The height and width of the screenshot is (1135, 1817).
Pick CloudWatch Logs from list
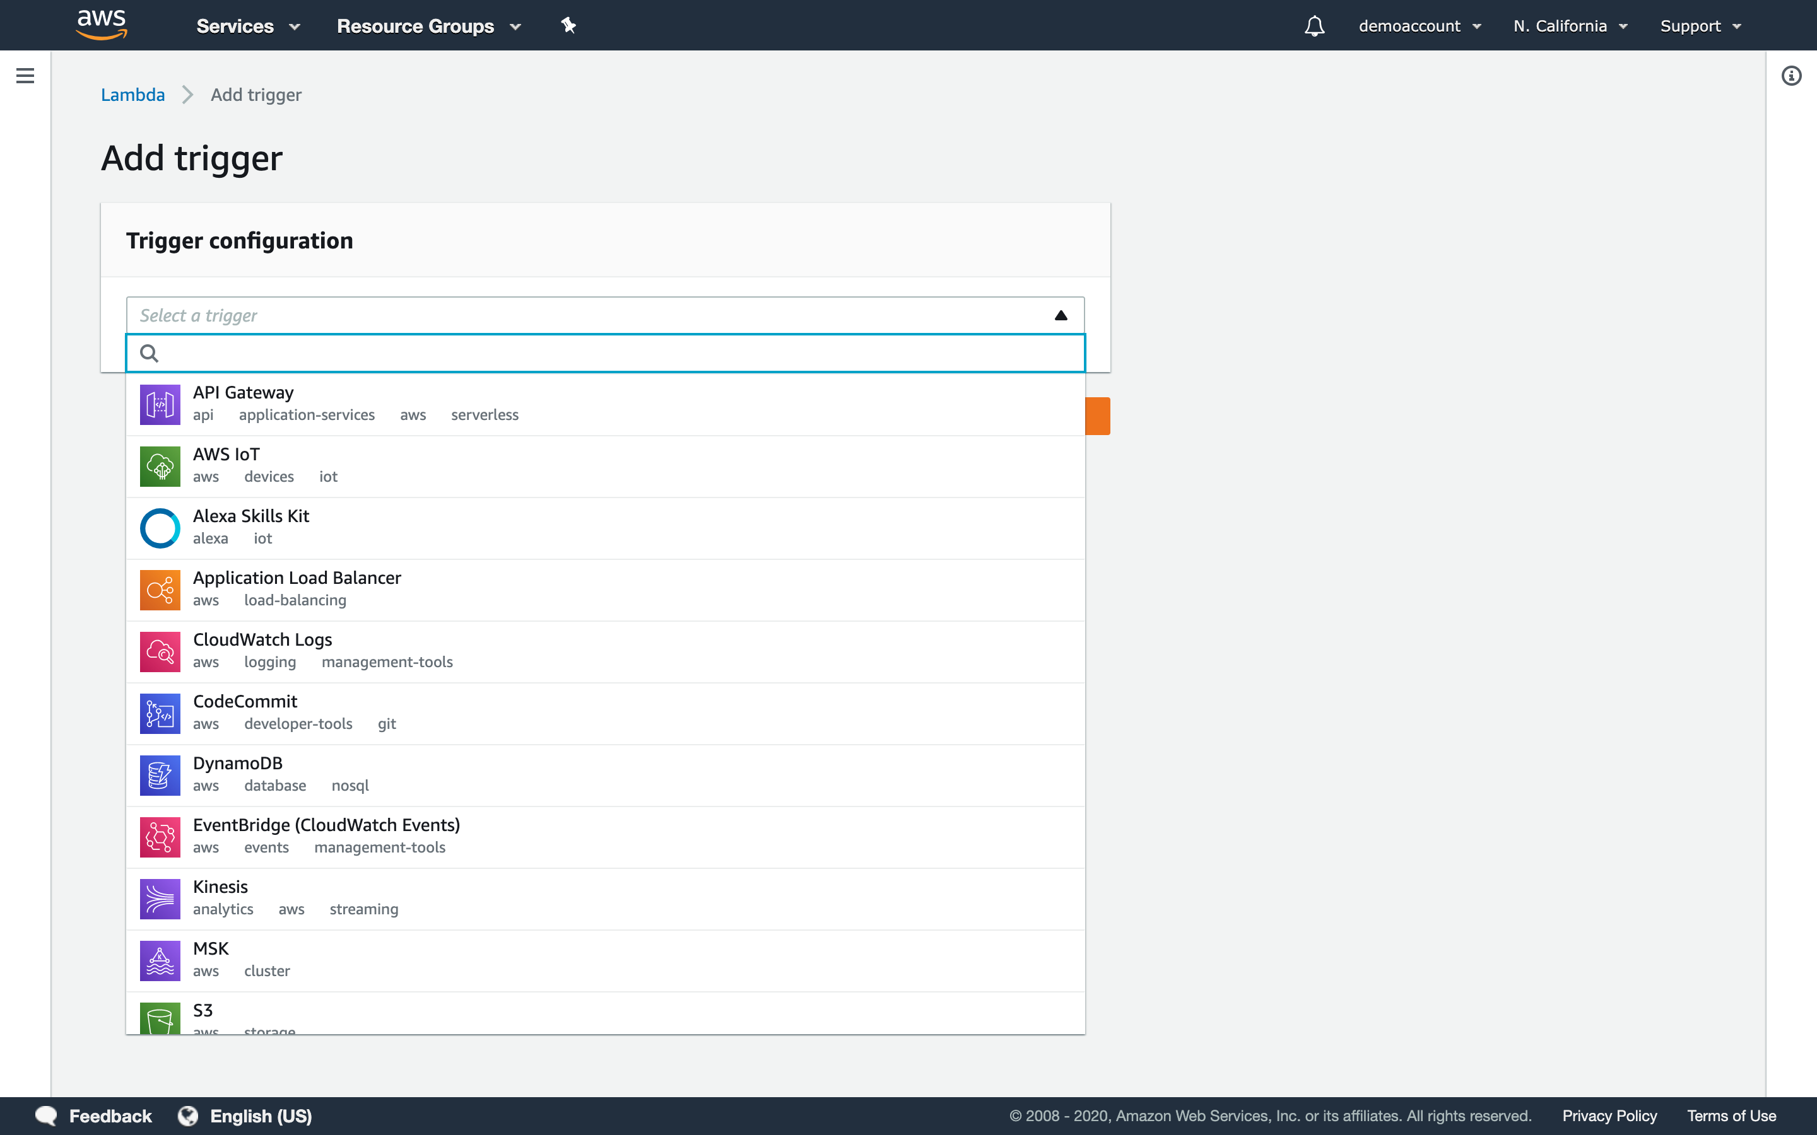(605, 651)
